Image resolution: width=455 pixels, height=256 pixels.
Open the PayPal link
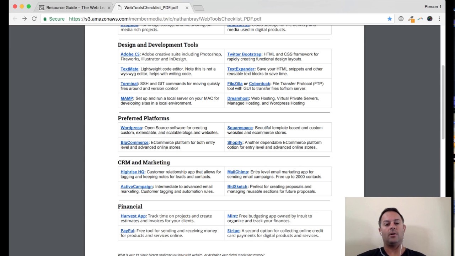point(127,230)
